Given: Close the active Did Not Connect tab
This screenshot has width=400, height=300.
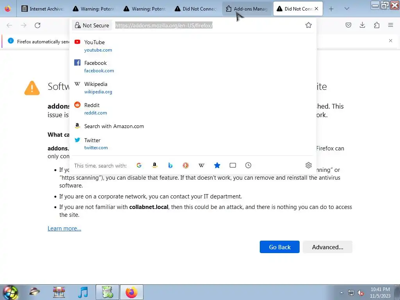Looking at the screenshot, I should point(316,9).
